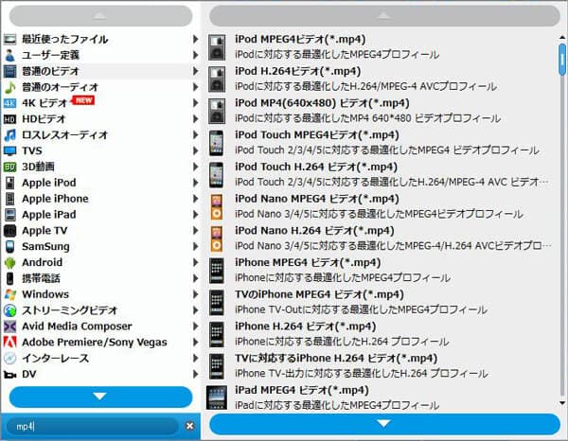Click the Adobe Premiere/Sony Vegas icon
Viewport: 568px width, 441px height.
pyautogui.click(x=9, y=343)
